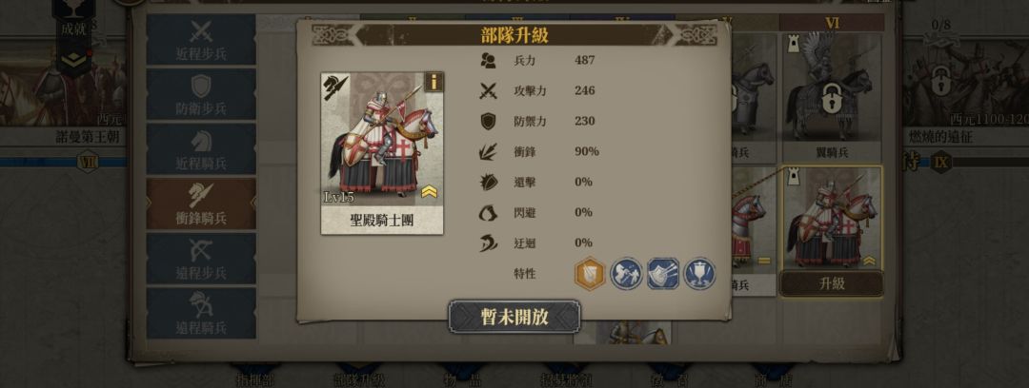Switch to 近程步兵 category tab
Screen dimensions: 1029x388
point(201,40)
